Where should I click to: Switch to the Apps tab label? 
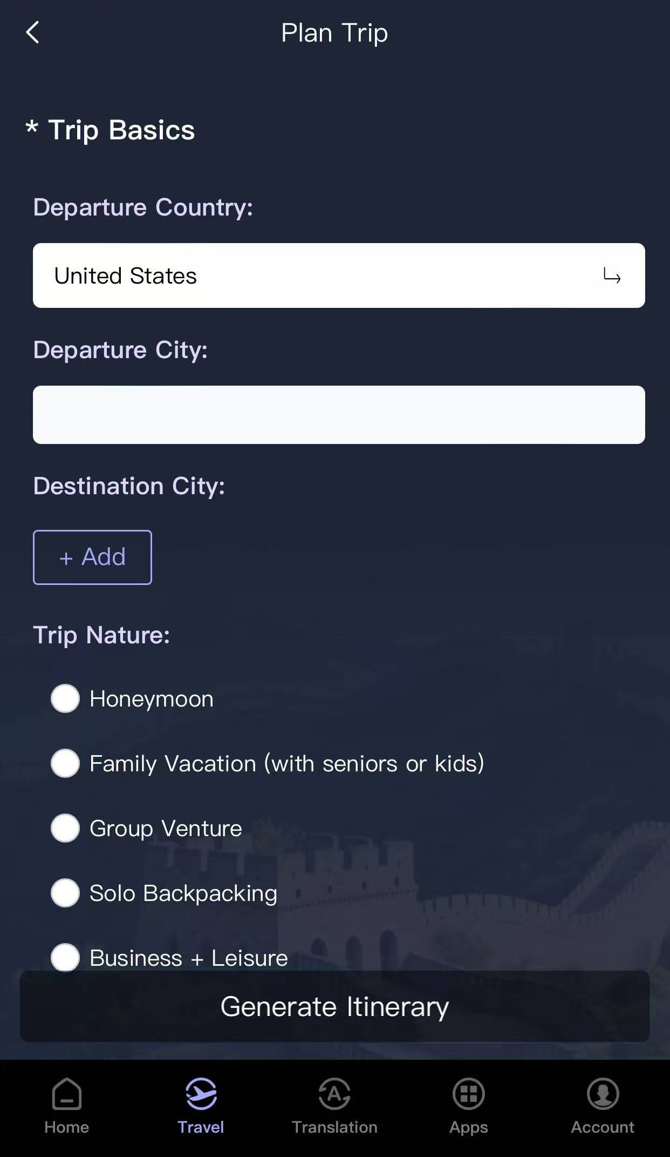coord(468,1127)
